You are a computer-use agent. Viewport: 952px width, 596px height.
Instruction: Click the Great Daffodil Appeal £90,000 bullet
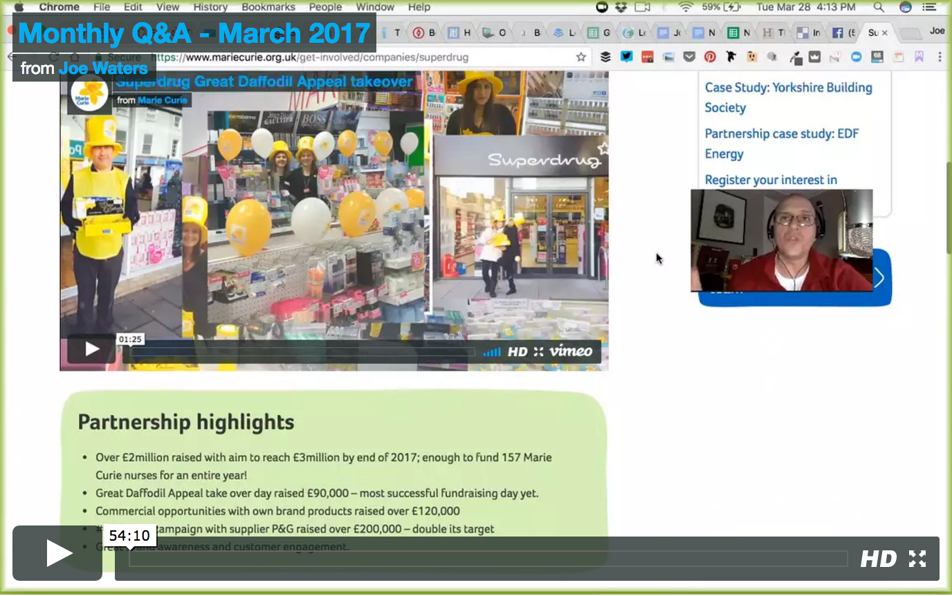pyautogui.click(x=317, y=493)
